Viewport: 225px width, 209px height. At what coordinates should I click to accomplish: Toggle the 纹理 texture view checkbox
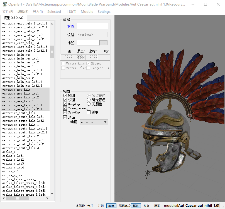tap(65, 100)
